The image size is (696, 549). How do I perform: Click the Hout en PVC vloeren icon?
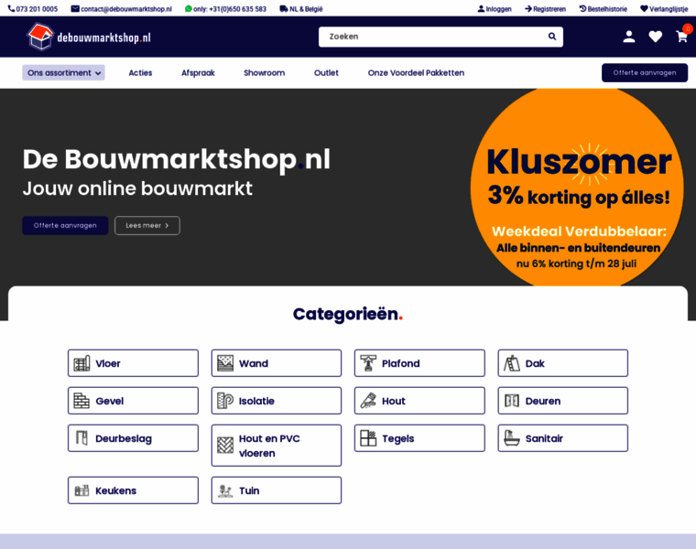[x=225, y=446]
